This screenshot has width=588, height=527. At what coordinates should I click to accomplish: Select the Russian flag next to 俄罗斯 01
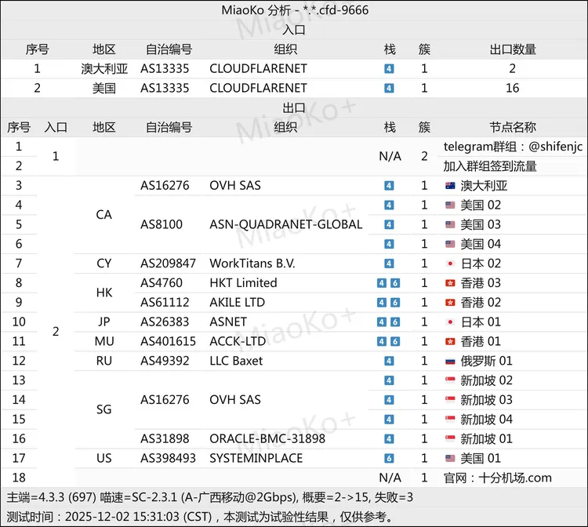449,361
